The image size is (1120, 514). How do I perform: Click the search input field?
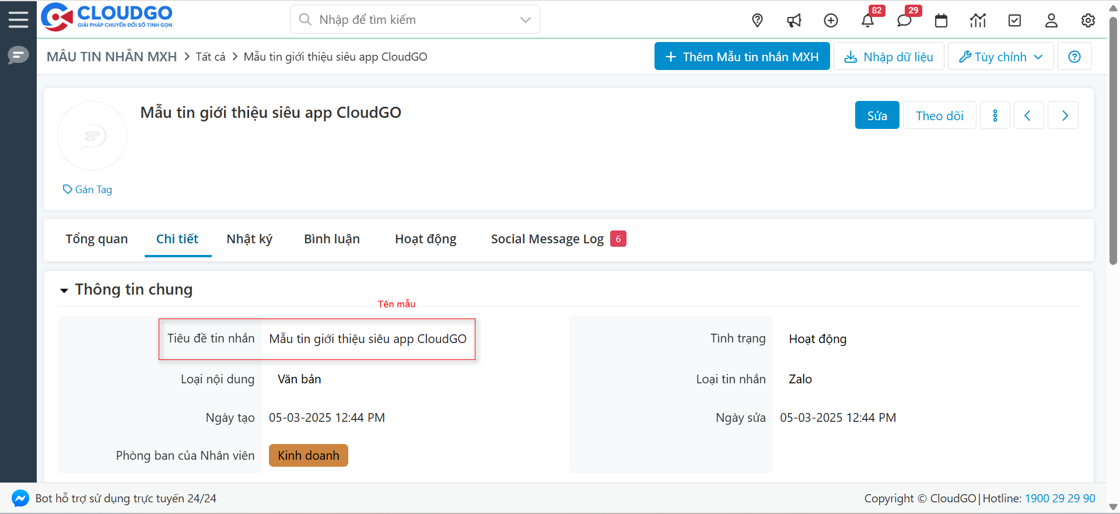pos(408,20)
